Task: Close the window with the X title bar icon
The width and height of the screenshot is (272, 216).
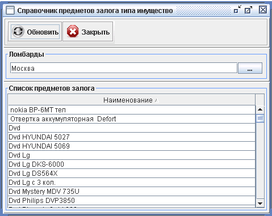Action: [x=263, y=10]
